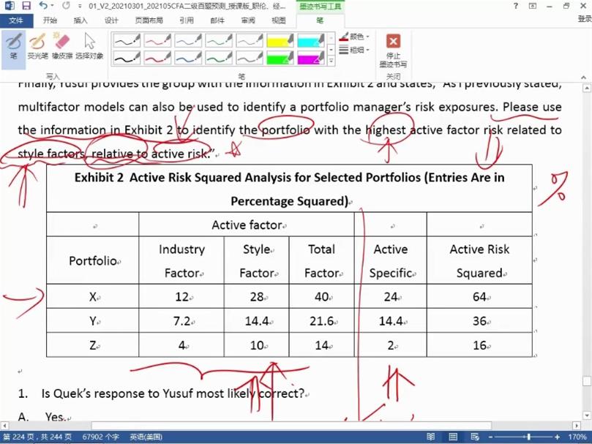Collapse the ribbon with the caret button
The width and height of the screenshot is (592, 444).
(584, 77)
